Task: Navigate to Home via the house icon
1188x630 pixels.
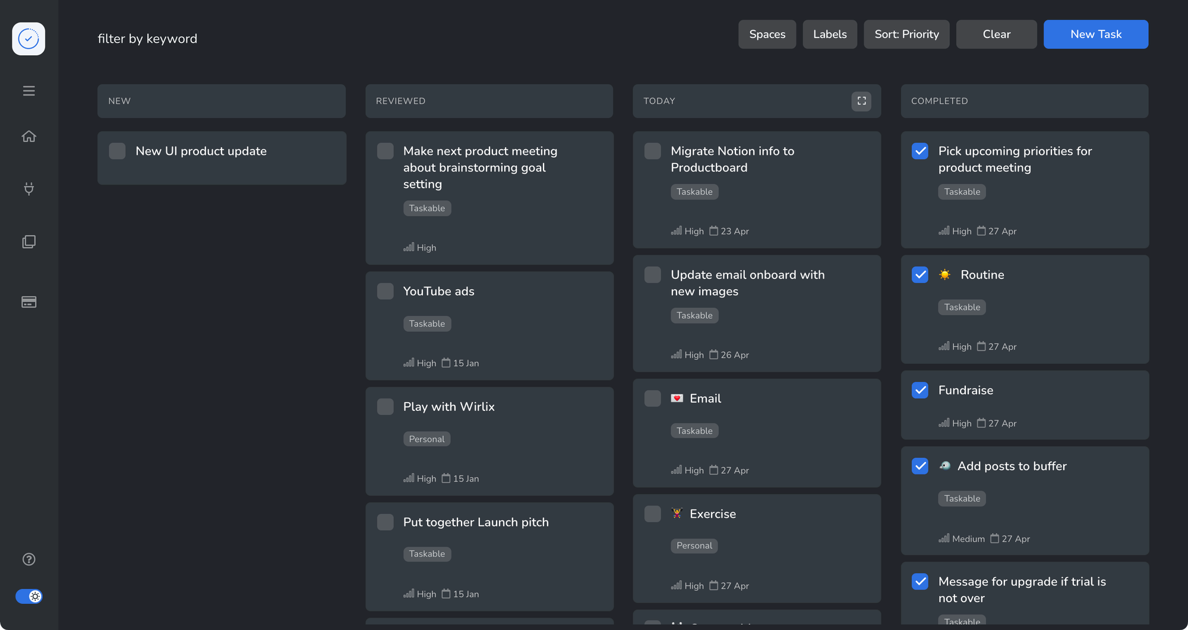Action: (29, 137)
